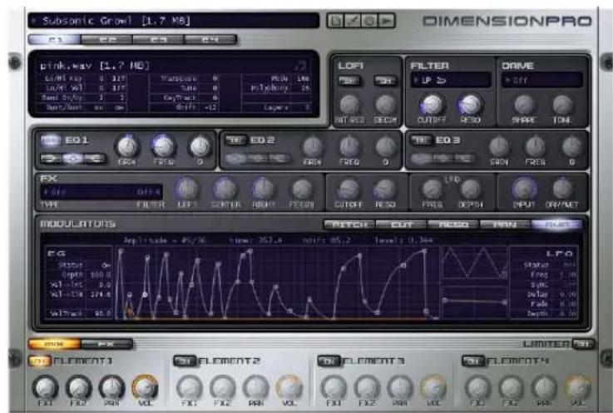Click the FX LFO FREQ knob

point(432,190)
